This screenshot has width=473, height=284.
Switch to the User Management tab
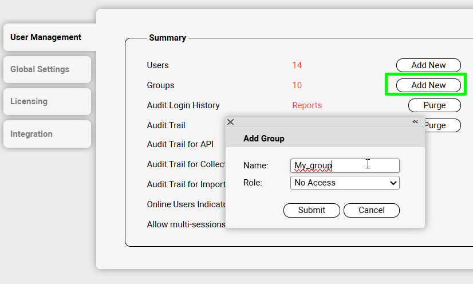point(46,37)
